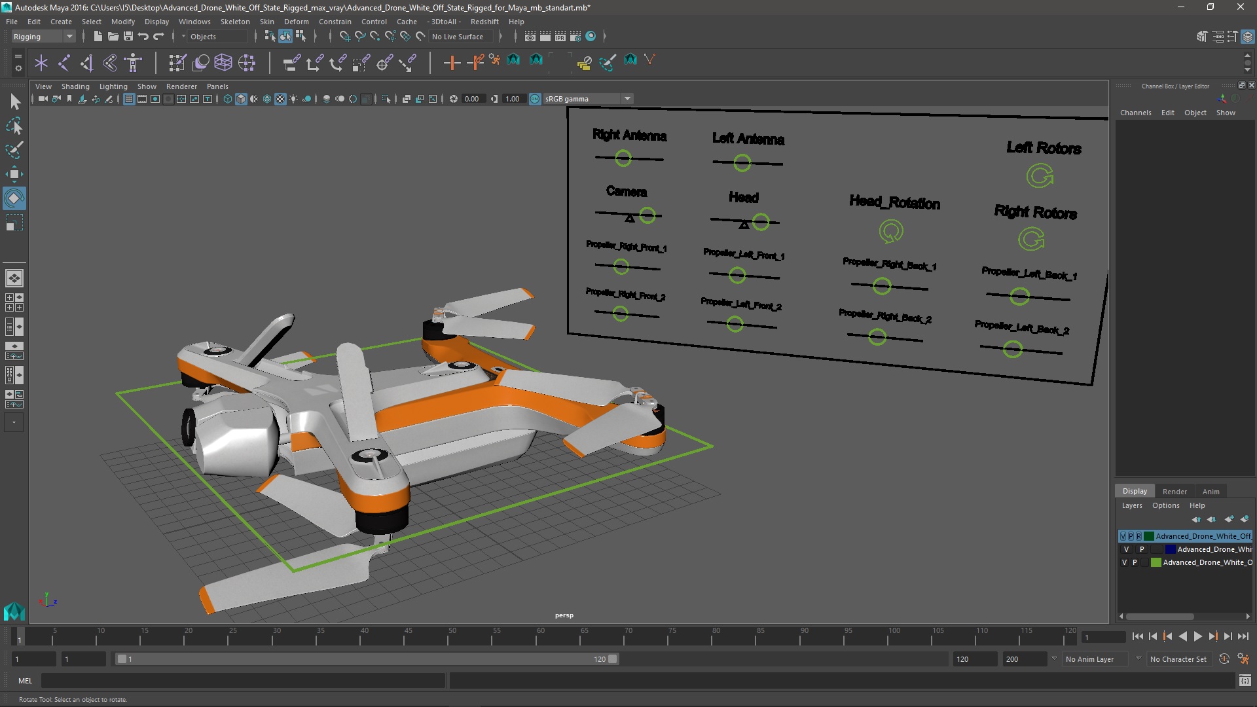
Task: Expand the sRGB gamma dropdown
Action: click(627, 99)
